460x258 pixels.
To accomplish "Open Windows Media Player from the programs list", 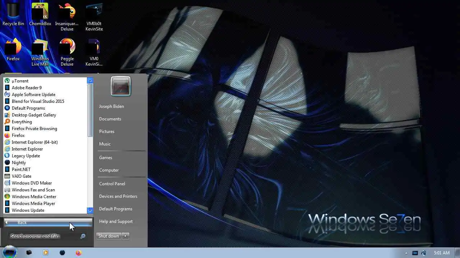I will [45, 204].
